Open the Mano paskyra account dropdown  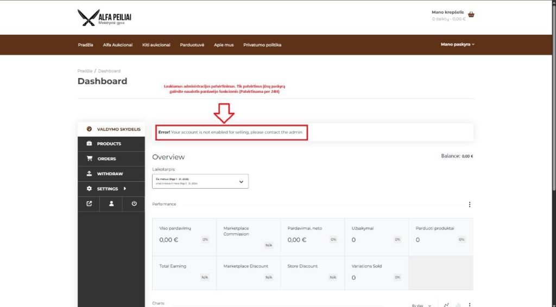pos(457,44)
